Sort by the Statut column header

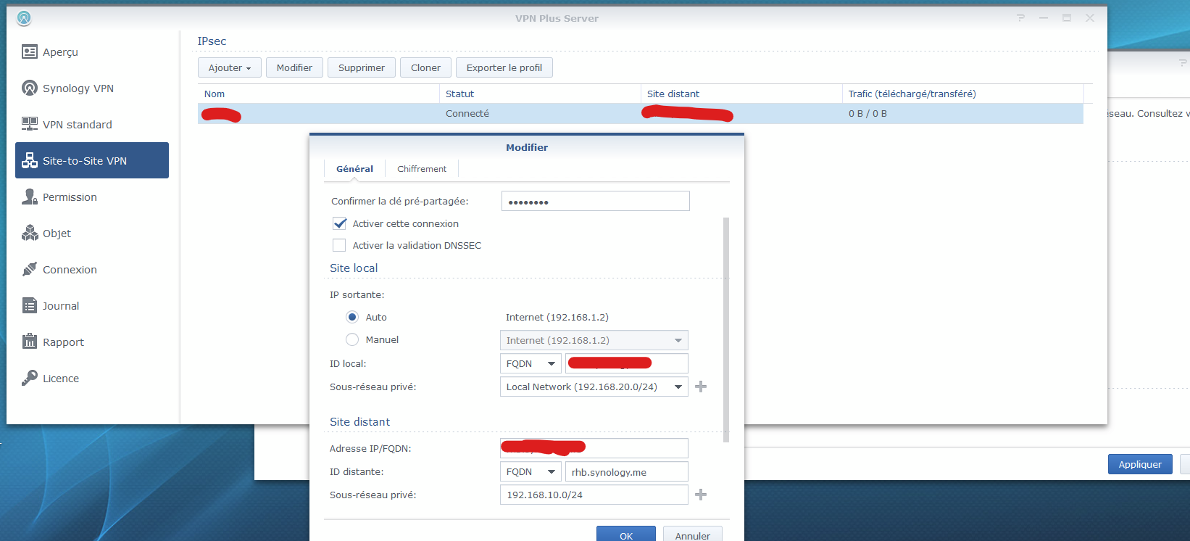point(540,94)
